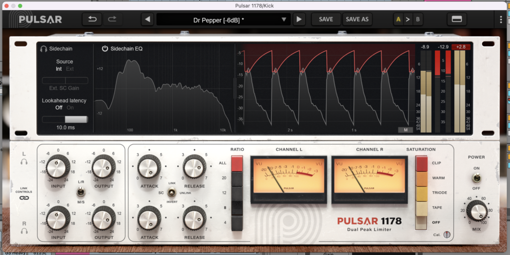Click the channel R OUTPUT knob
Screen dimensions: 510x255
point(104,218)
